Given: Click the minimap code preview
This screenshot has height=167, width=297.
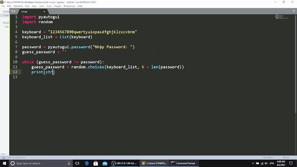Looking at the screenshot, I should point(281,17).
